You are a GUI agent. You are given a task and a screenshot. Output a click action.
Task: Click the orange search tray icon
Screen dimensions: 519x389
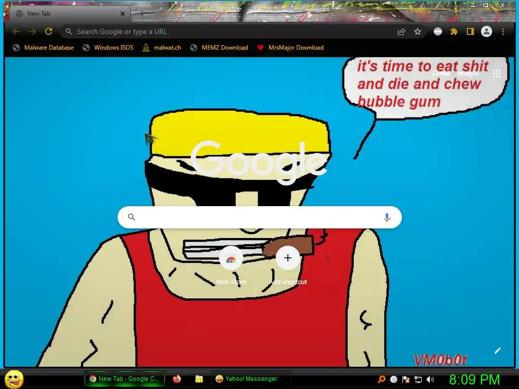click(381, 379)
